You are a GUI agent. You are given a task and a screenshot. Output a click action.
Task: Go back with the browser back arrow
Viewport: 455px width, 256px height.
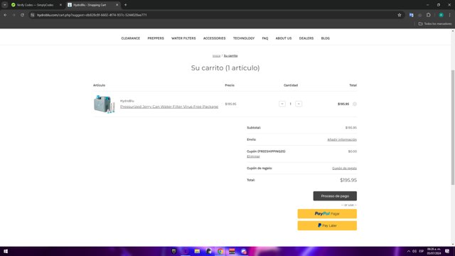(x=5, y=15)
